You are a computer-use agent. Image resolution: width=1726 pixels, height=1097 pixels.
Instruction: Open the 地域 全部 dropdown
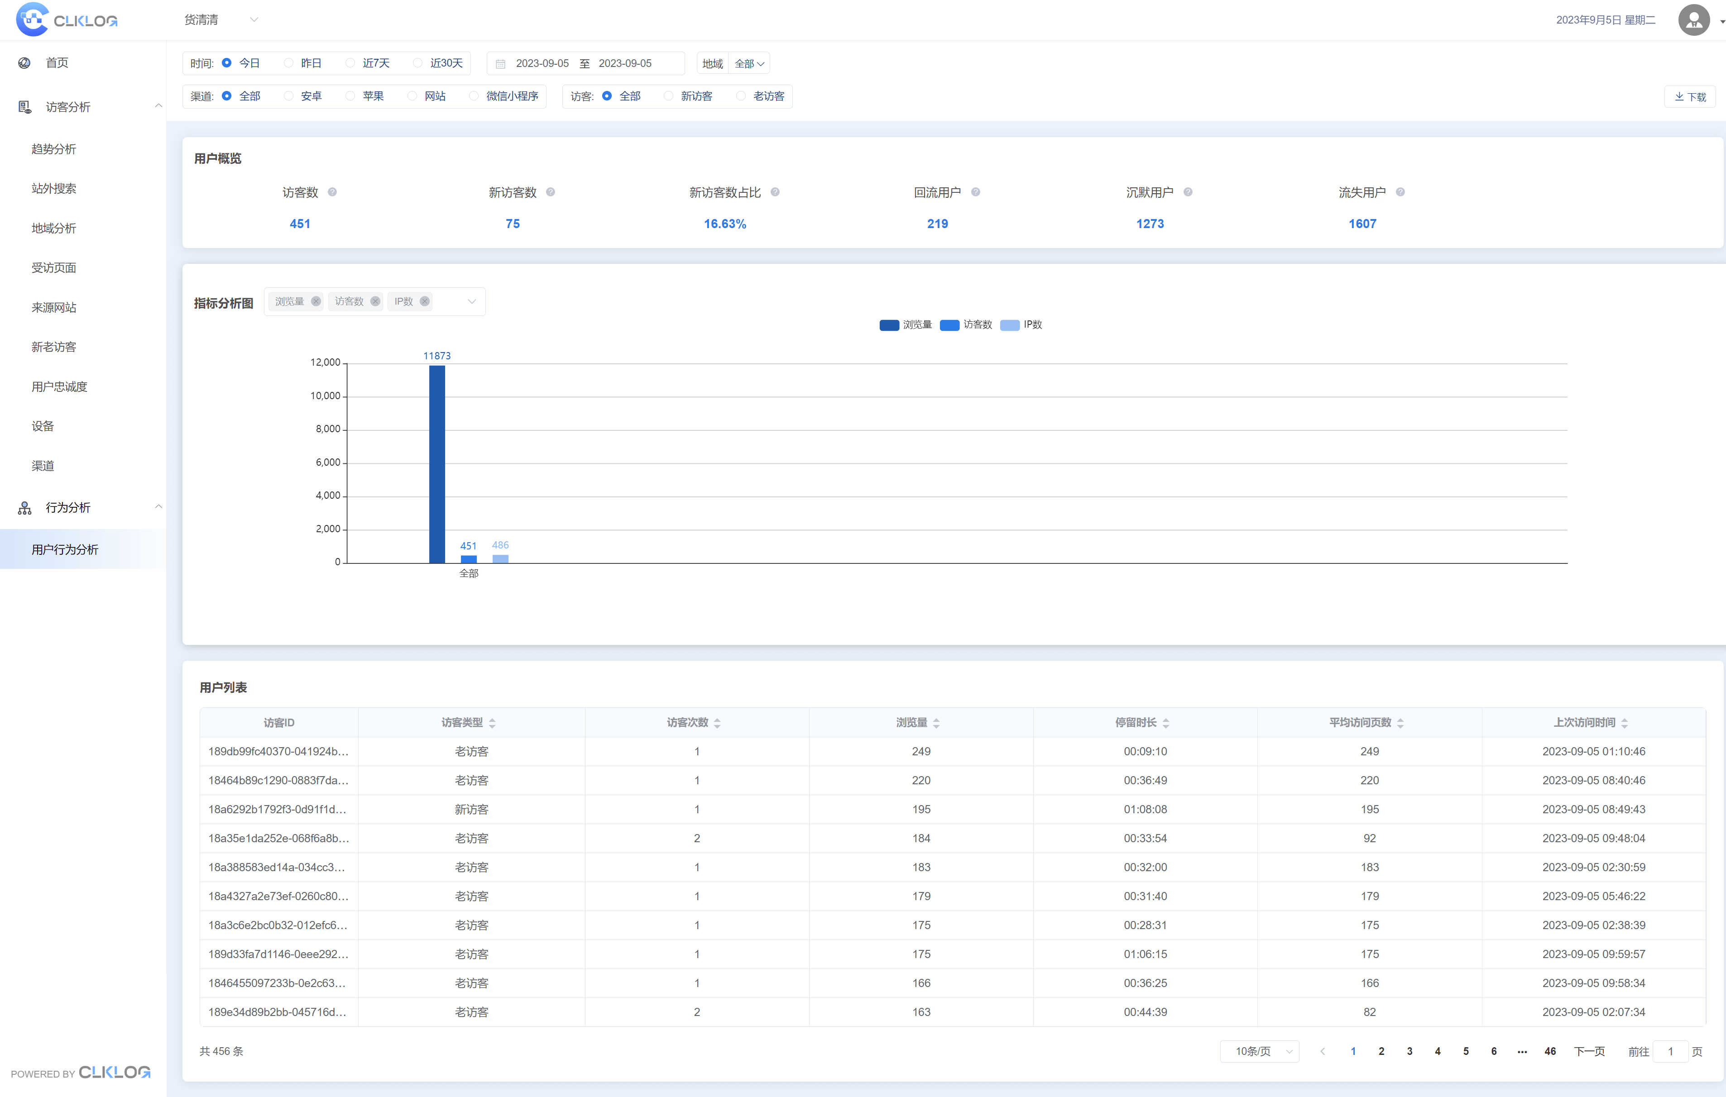749,64
